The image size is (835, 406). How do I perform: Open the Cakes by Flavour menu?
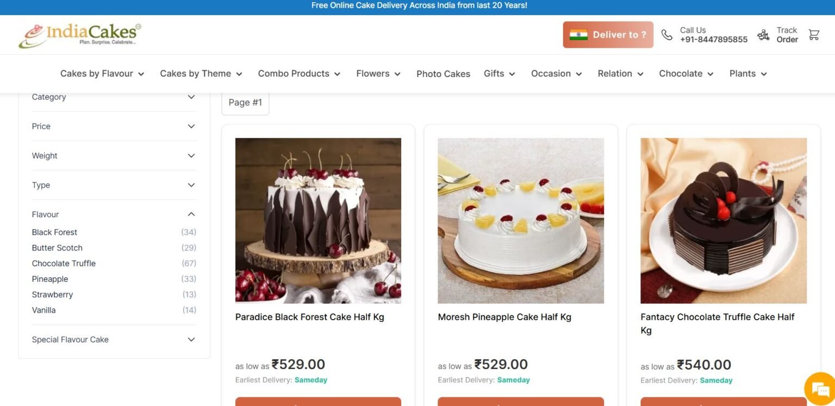tap(102, 74)
